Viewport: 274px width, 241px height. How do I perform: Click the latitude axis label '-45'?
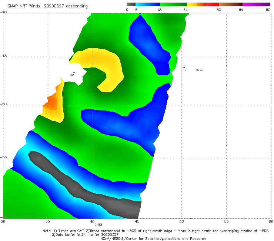tap(3, 56)
